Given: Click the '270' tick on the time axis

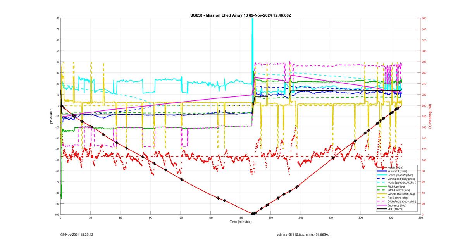Looking at the screenshot, I should [x=331, y=218].
